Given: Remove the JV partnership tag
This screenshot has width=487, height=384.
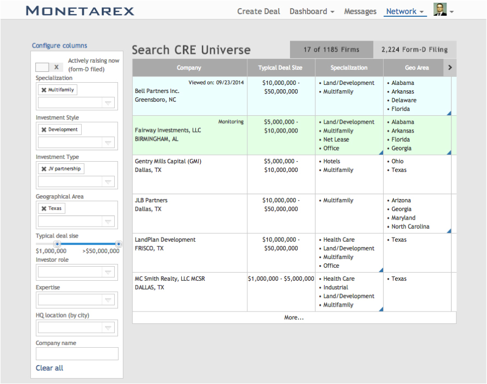Looking at the screenshot, I should (44, 169).
